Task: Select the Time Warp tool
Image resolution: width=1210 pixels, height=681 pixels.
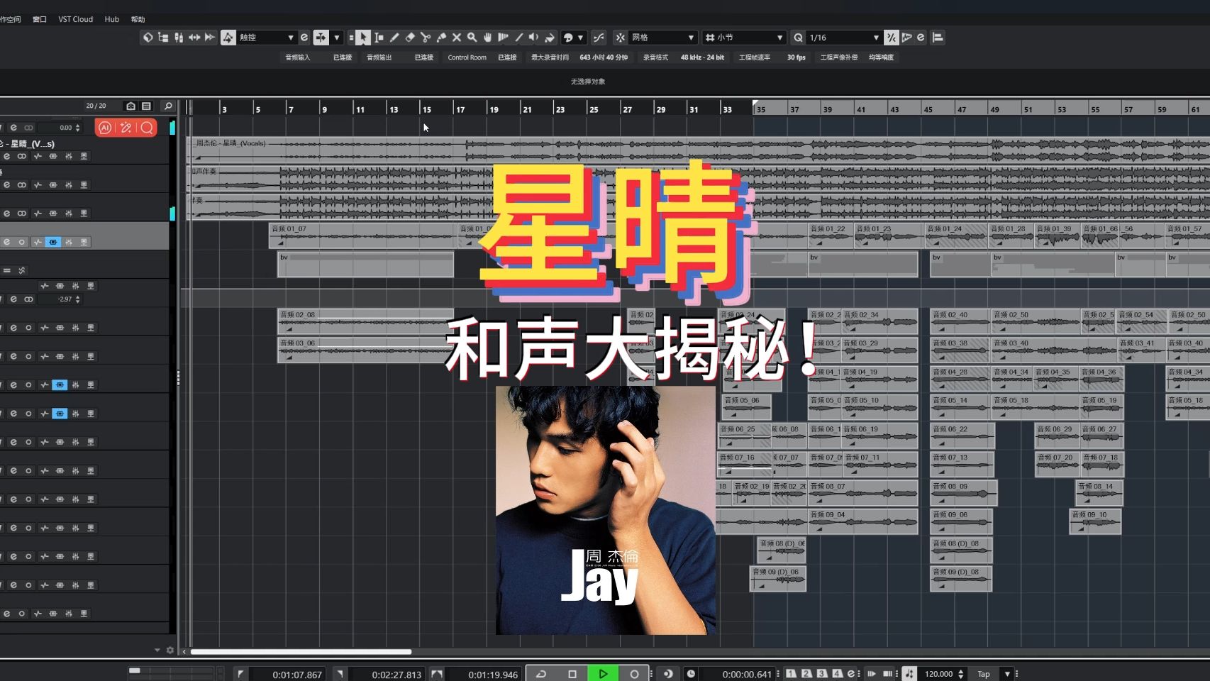Action: (x=504, y=38)
